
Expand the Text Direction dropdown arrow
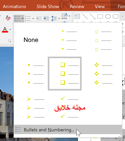69,16
